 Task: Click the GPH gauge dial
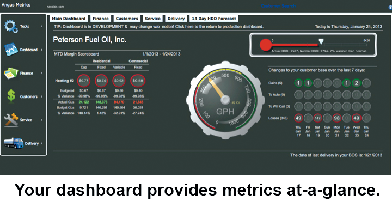(x=225, y=100)
